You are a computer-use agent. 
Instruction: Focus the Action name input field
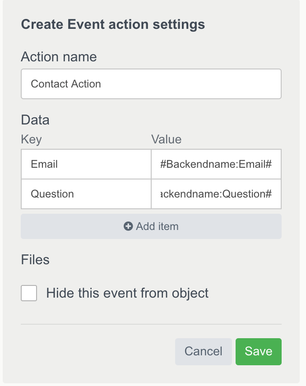[151, 84]
